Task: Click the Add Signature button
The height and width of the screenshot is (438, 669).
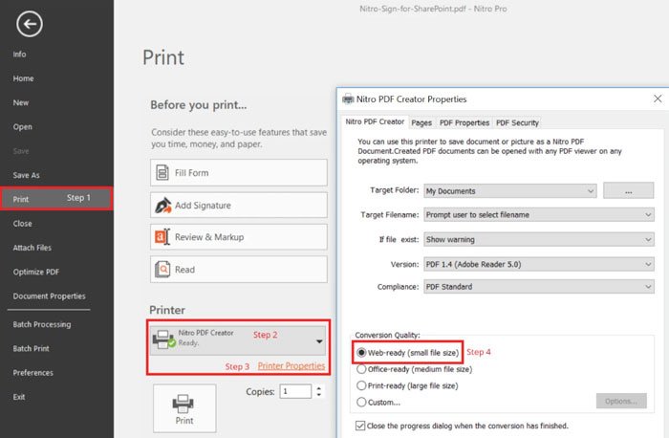Action: (239, 205)
